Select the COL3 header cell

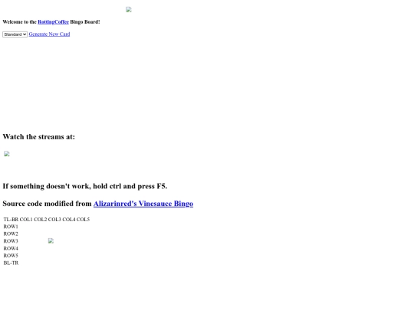(54, 220)
